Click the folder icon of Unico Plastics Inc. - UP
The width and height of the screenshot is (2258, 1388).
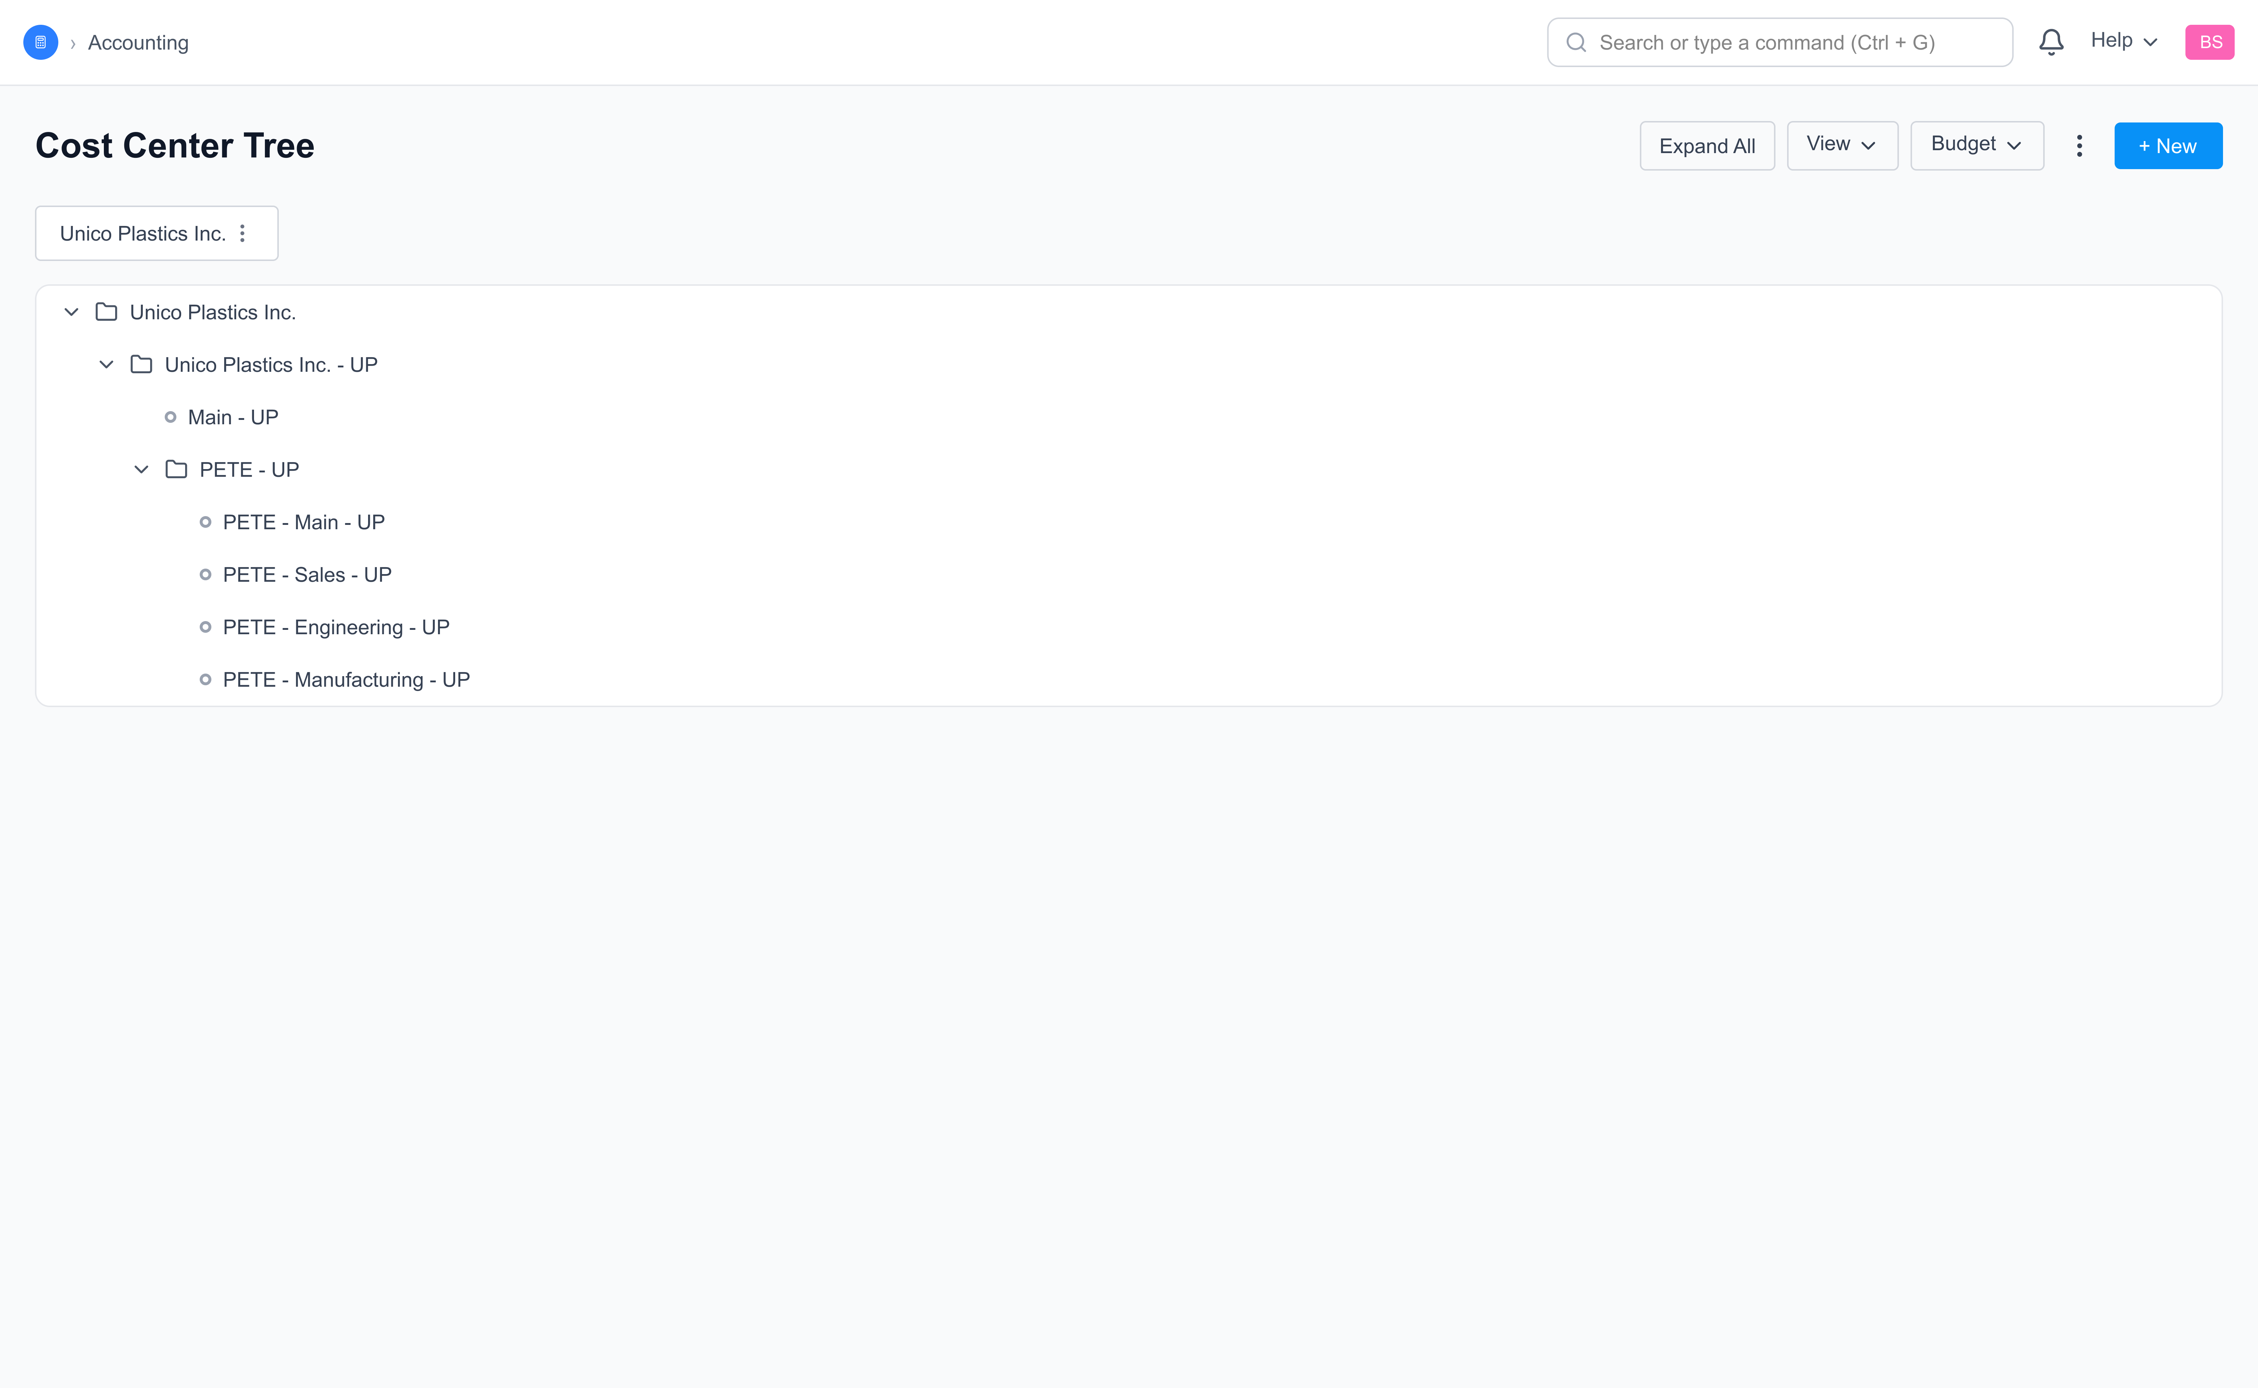coord(141,365)
